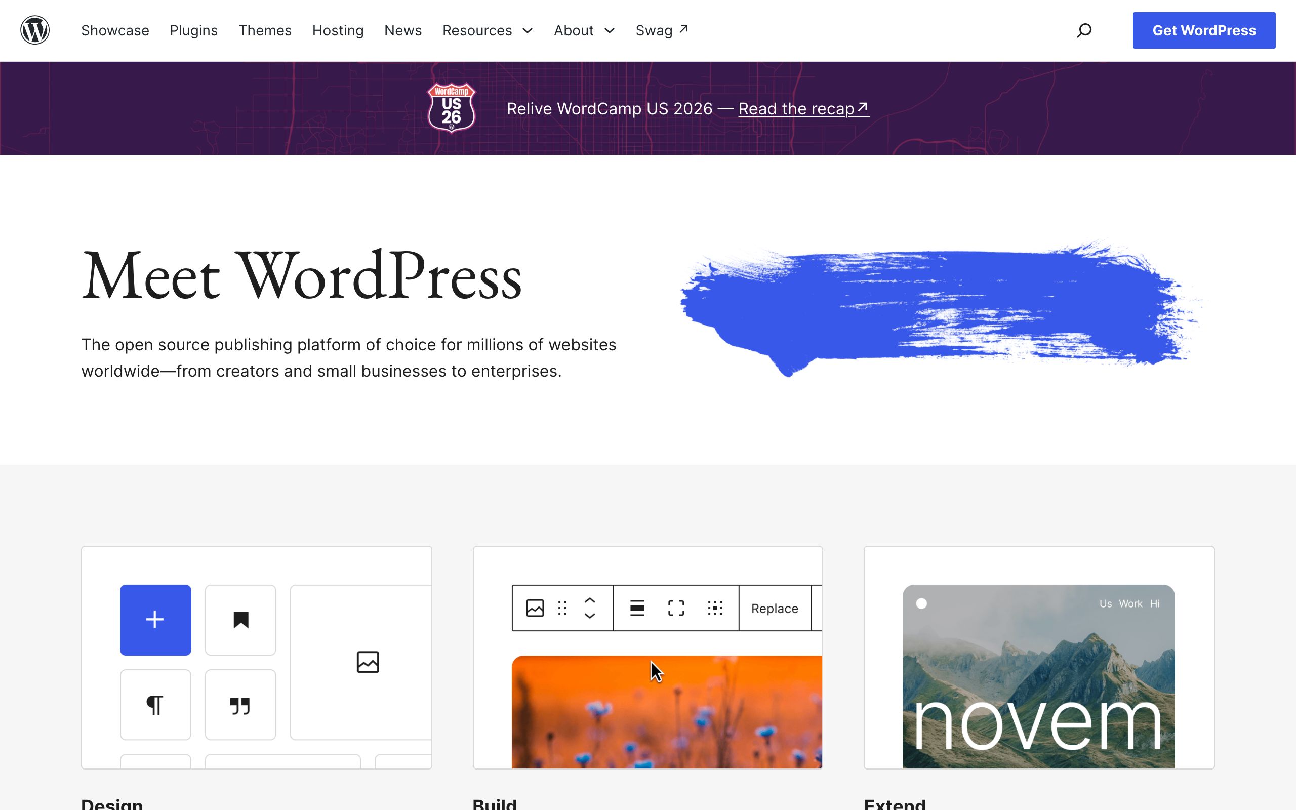Open the Hosting menu item

(338, 30)
